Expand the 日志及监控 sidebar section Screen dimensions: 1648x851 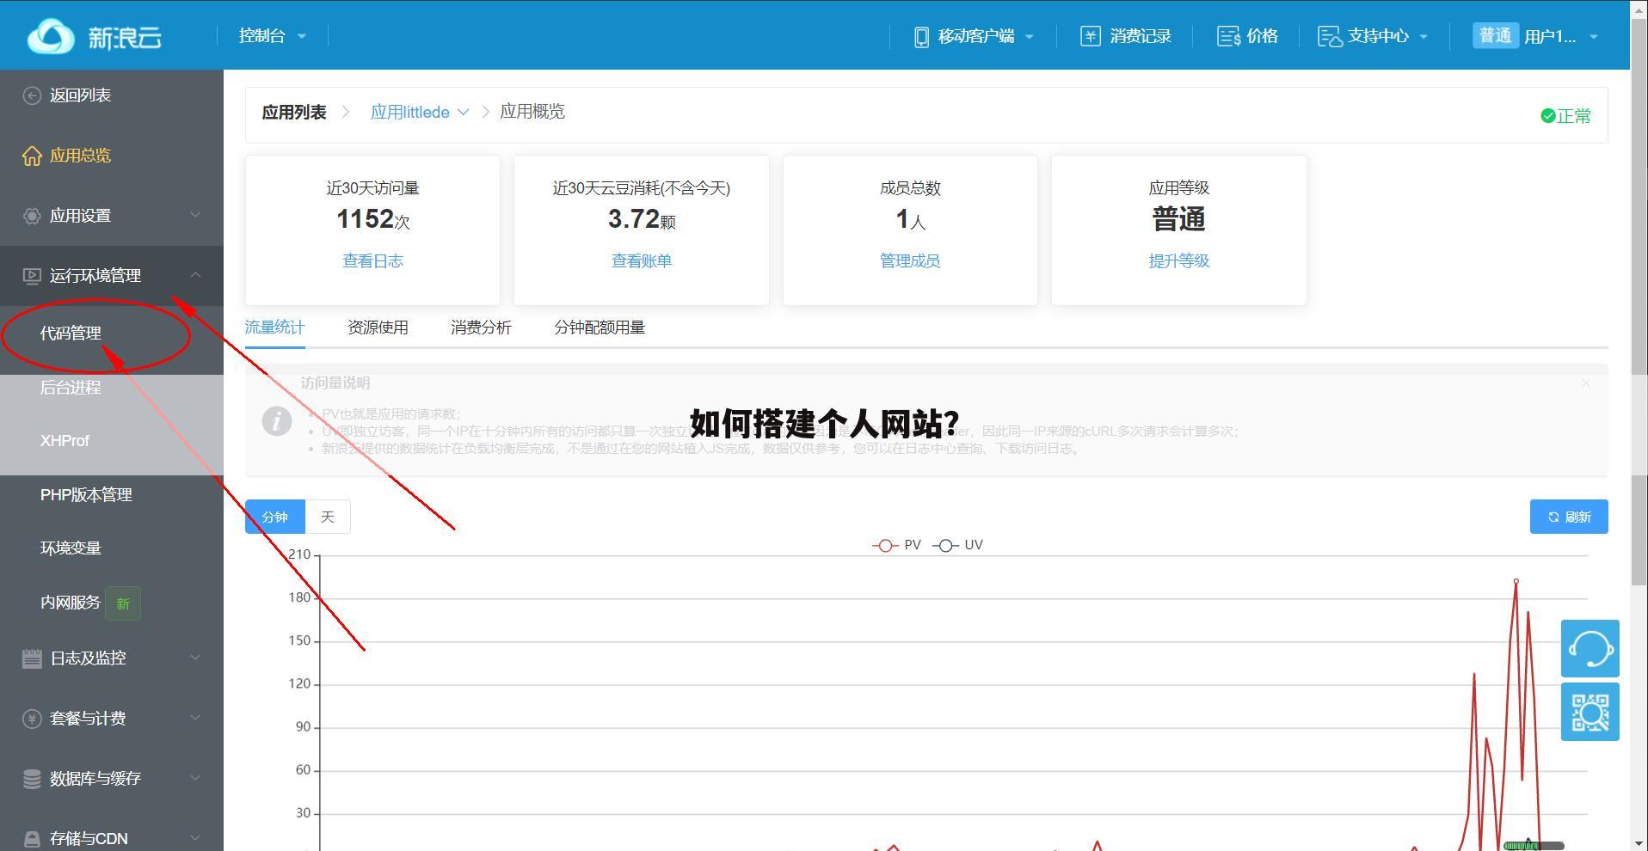pos(195,658)
